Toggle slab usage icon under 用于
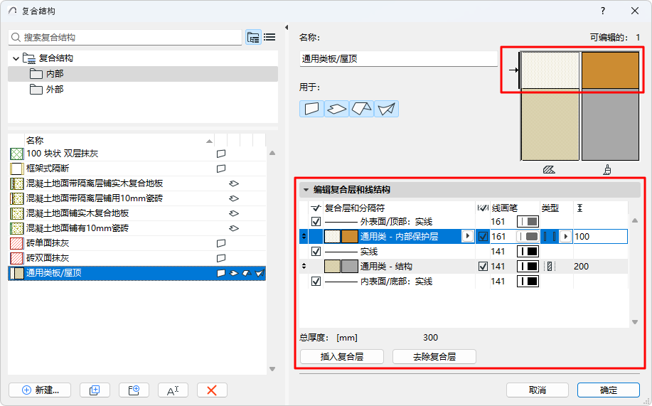652x406 pixels. [x=336, y=109]
